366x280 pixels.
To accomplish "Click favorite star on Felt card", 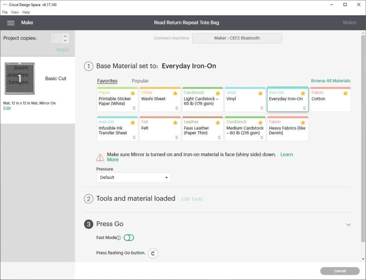I will pos(175,123).
